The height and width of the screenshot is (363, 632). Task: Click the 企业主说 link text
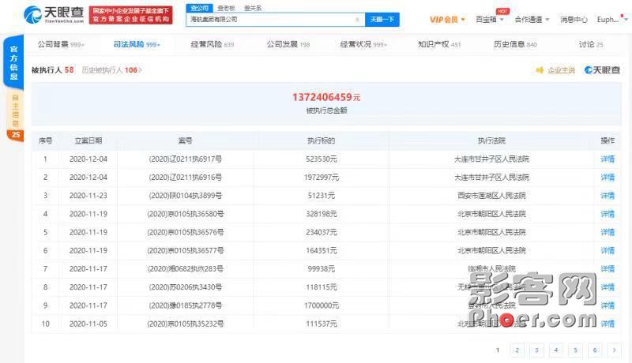pyautogui.click(x=561, y=70)
